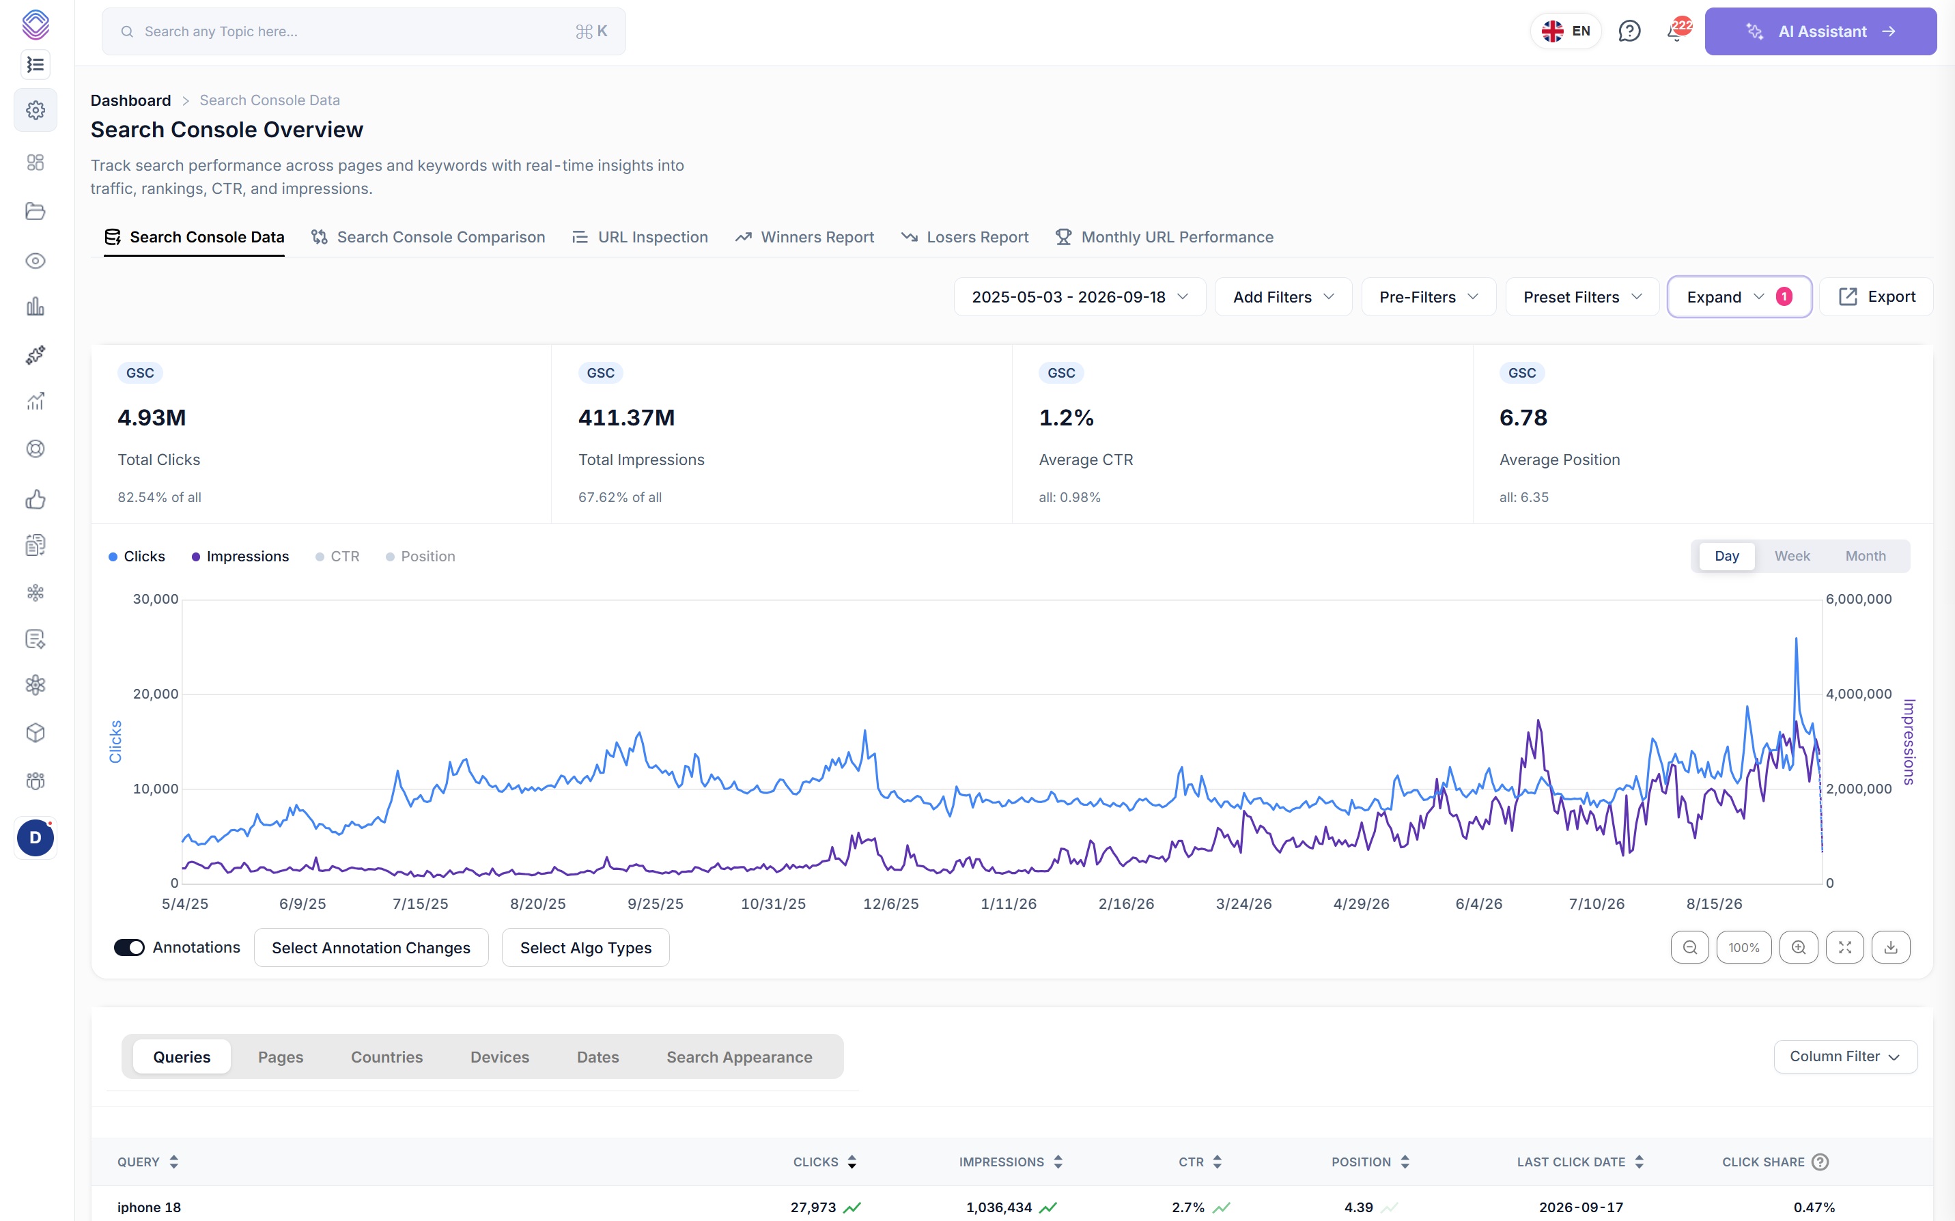The height and width of the screenshot is (1221, 1955).
Task: Sort by Clicks column arrows
Action: coord(852,1162)
